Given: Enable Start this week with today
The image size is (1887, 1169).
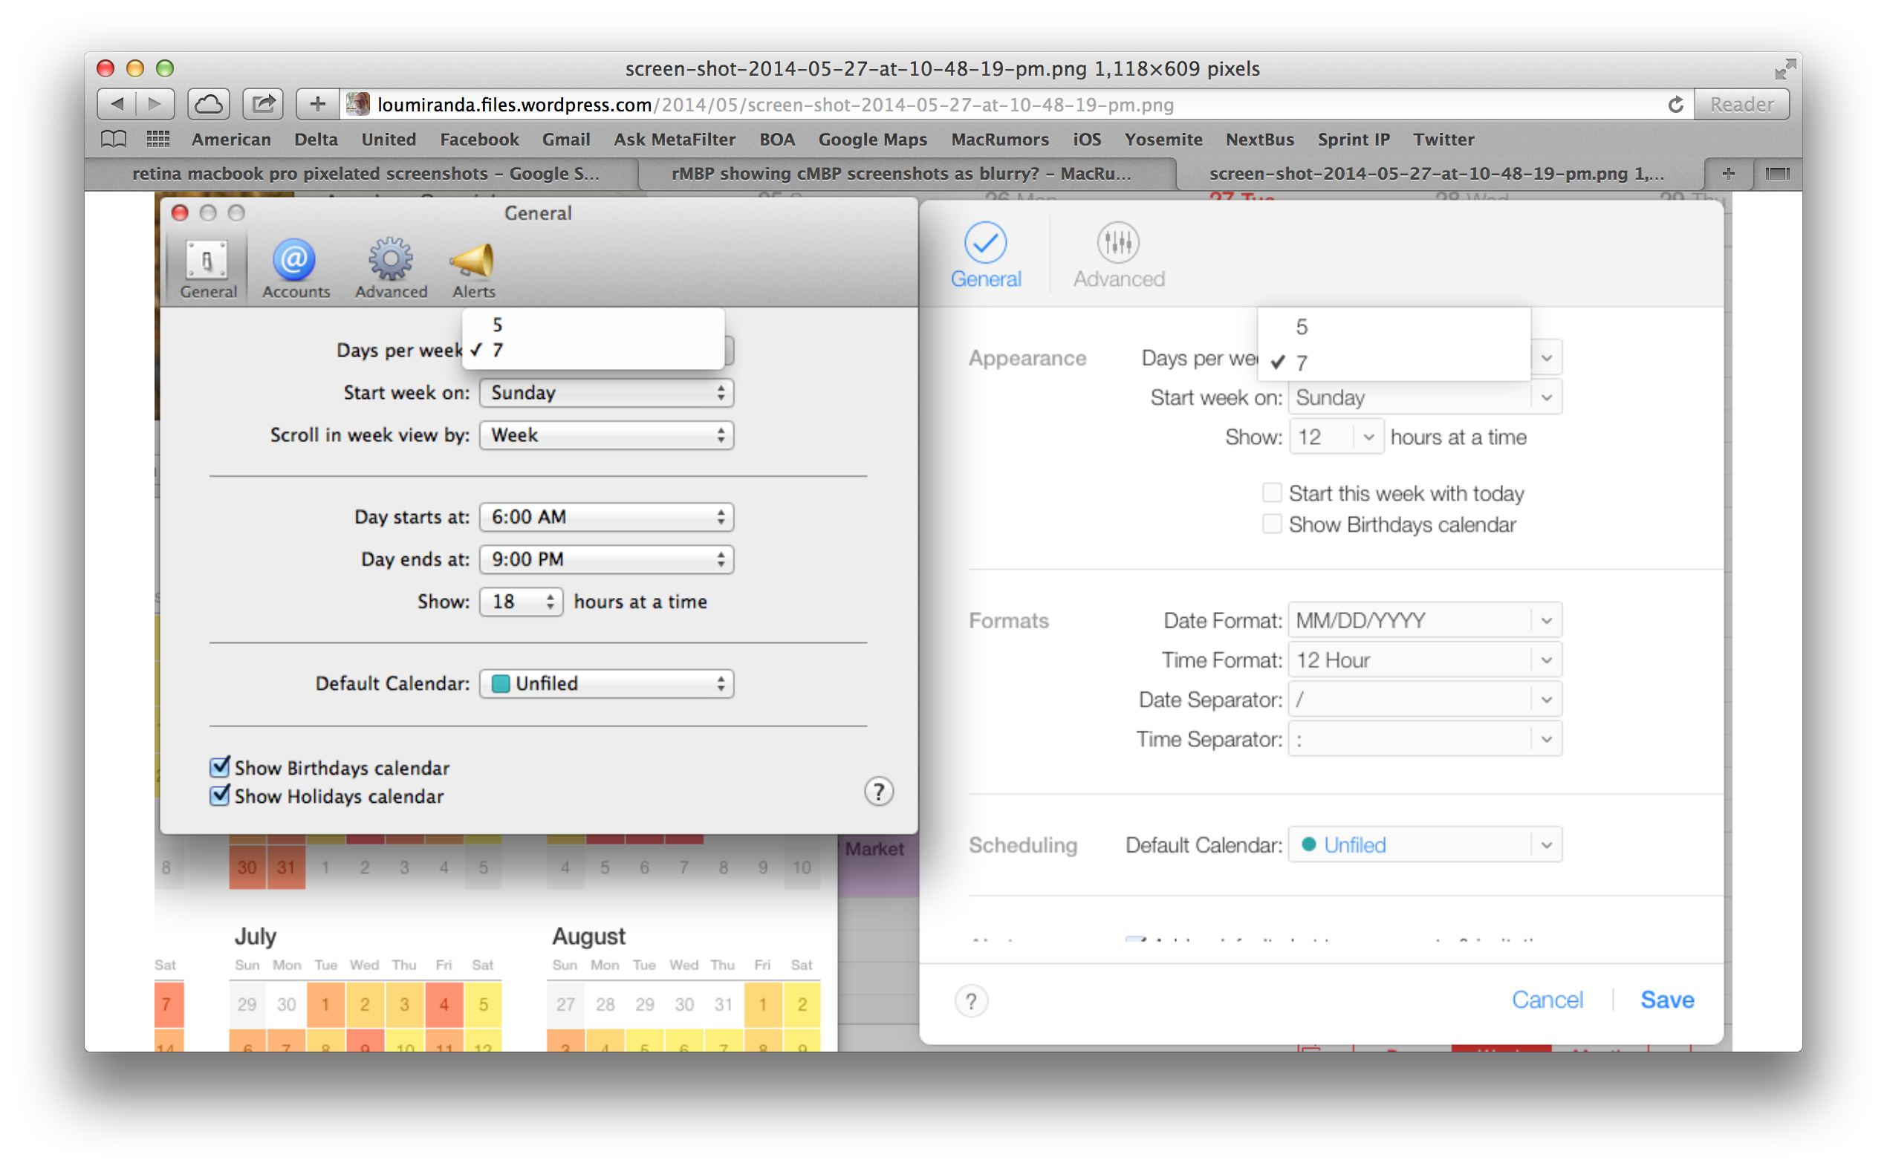Looking at the screenshot, I should [1271, 492].
